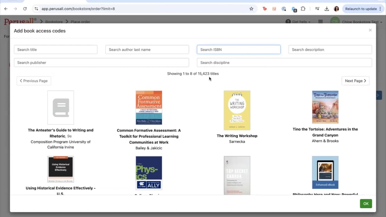Click the red Tp extension icon
The width and height of the screenshot is (386, 217).
click(264, 9)
